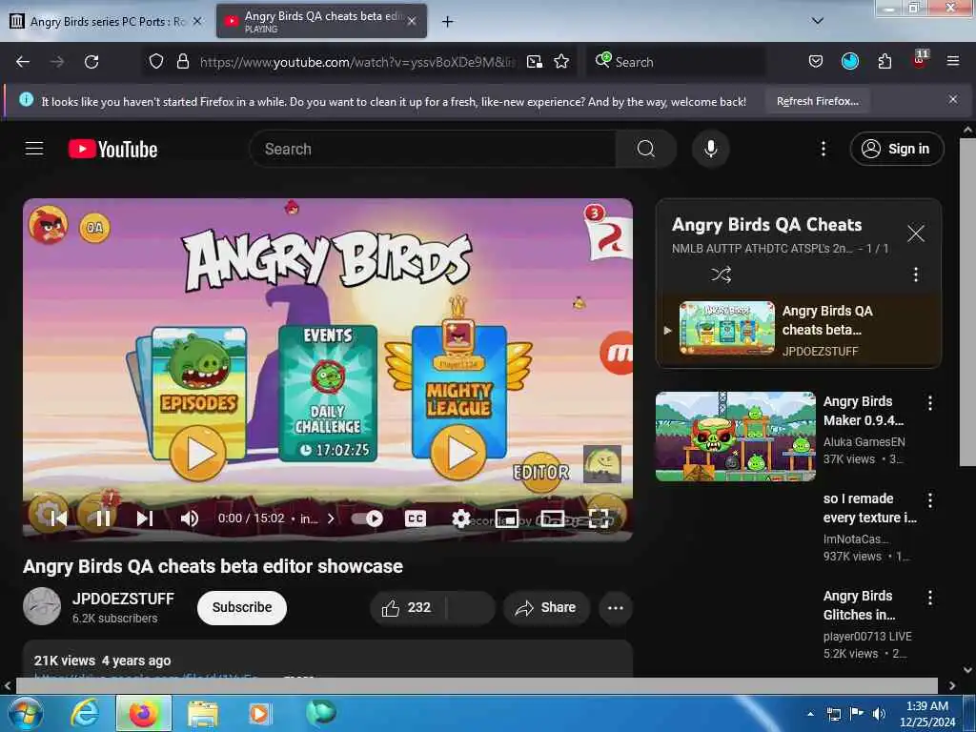976x732 pixels.
Task: Open options for Angry Birds Glitches video
Action: [x=930, y=598]
